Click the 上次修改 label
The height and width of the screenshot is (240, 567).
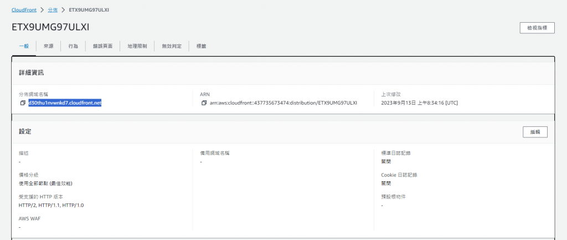pyautogui.click(x=390, y=94)
